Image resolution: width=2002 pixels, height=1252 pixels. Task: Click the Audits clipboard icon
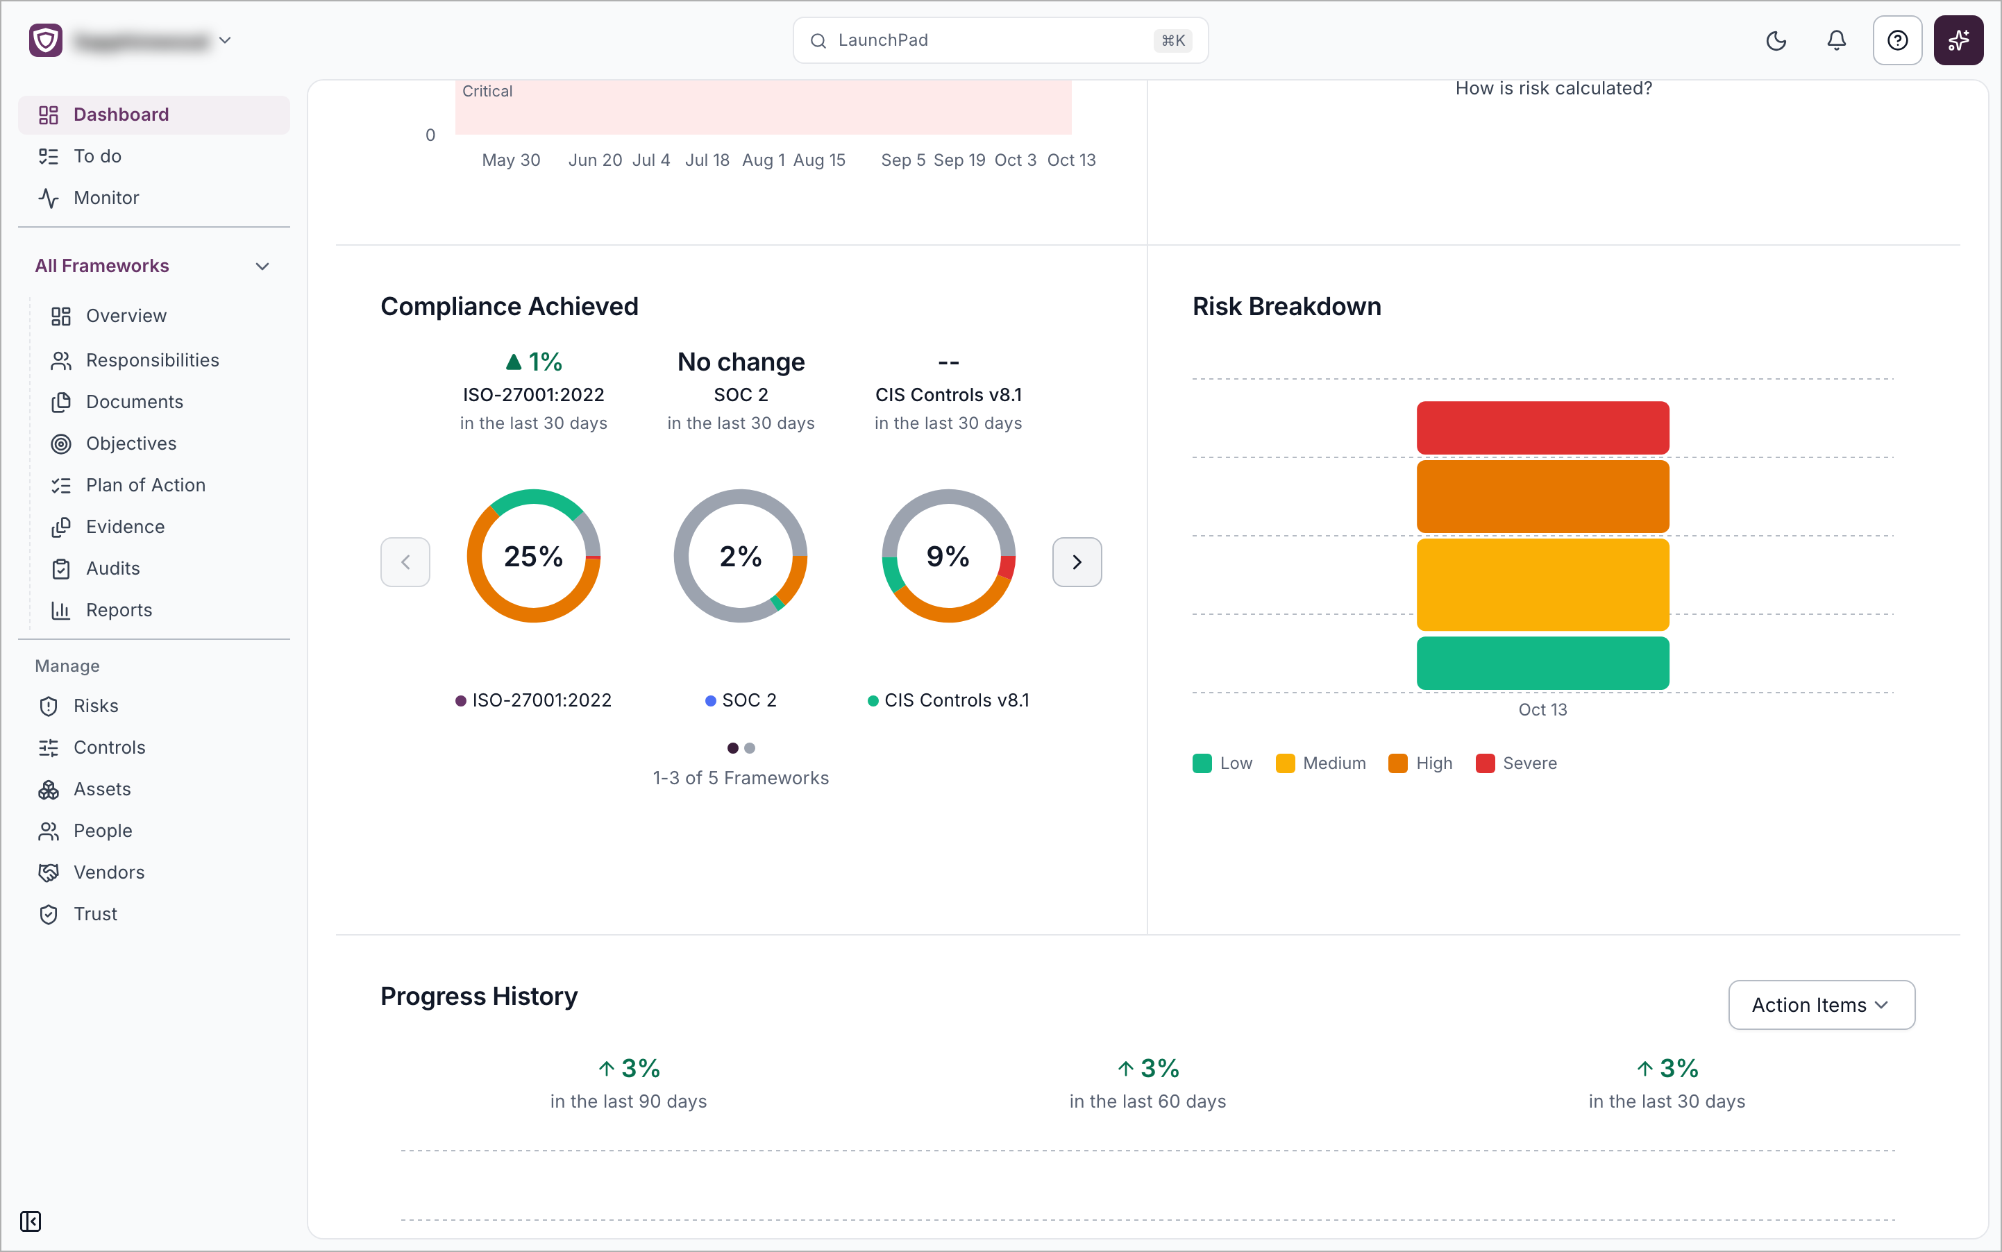[61, 568]
